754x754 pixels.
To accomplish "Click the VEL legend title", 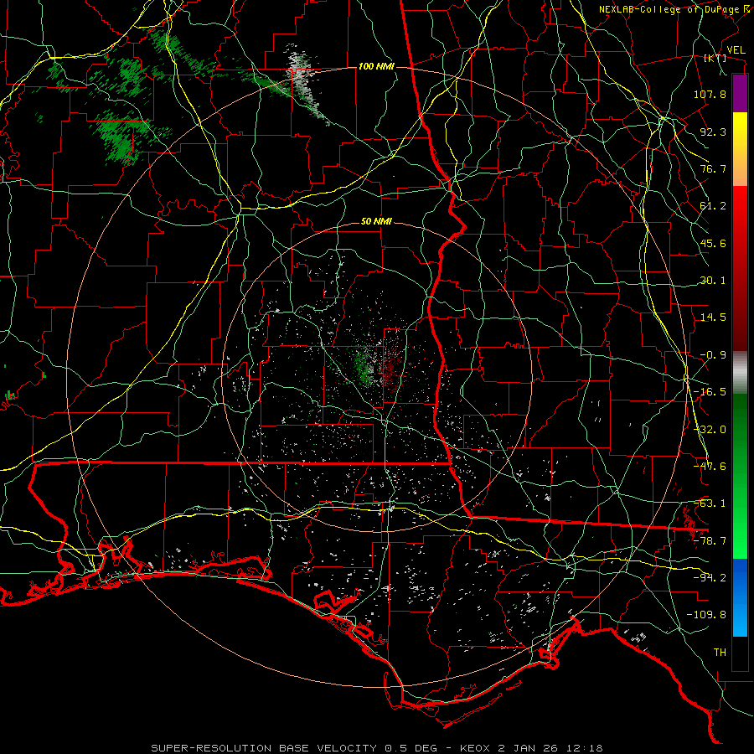I will point(736,49).
